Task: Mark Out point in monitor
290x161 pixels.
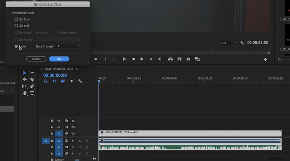Action: (113, 59)
